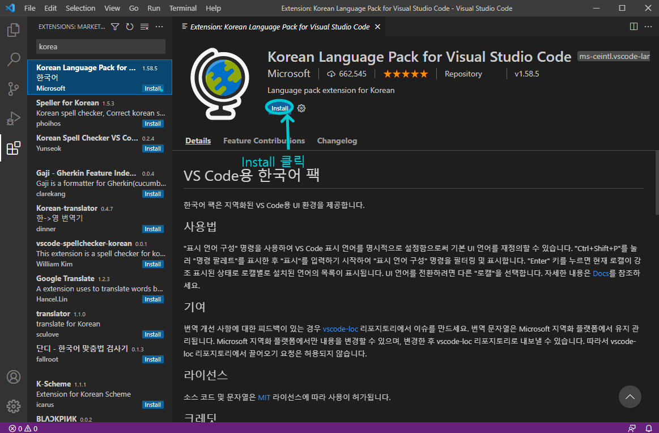659x433 pixels.
Task: Select BLACKPINK theme list entry
Action: pyautogui.click(x=100, y=418)
